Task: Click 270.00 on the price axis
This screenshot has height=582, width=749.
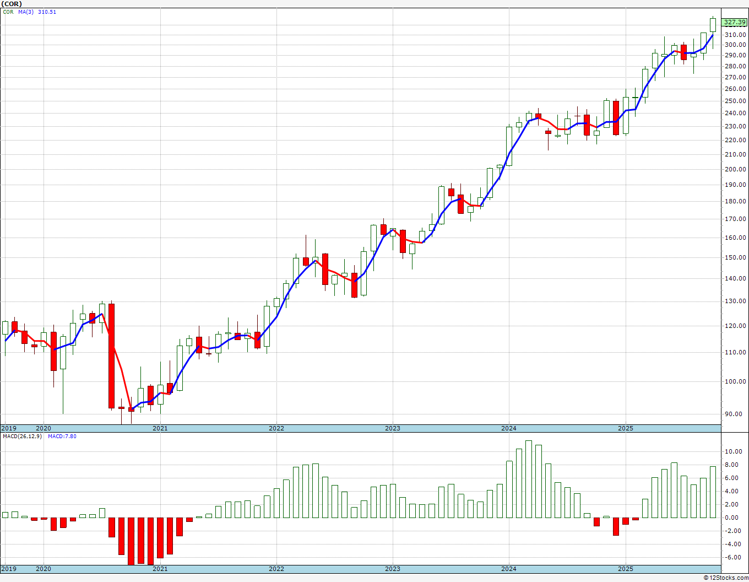Action: click(735, 78)
